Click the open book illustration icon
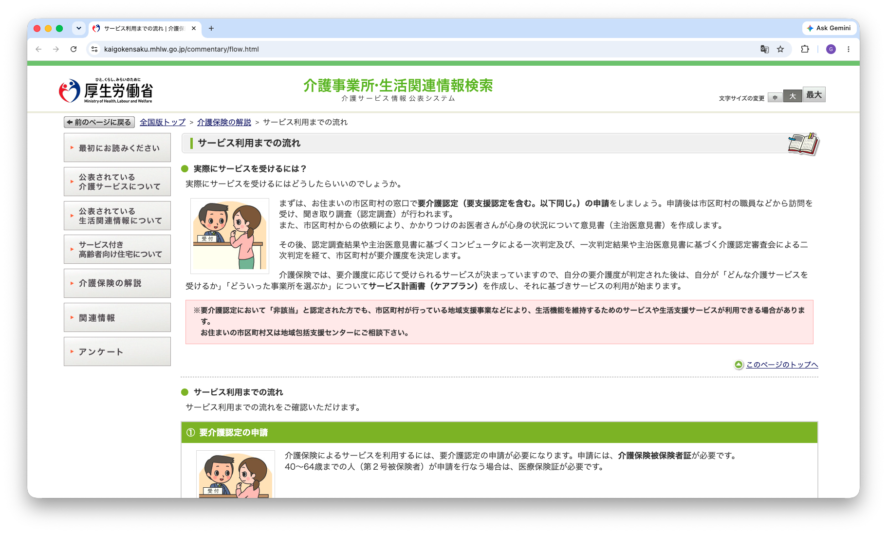 pos(803,144)
